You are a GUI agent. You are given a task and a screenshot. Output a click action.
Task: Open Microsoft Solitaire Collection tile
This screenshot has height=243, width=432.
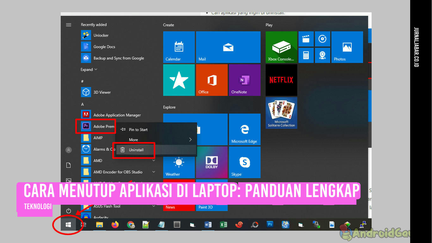tap(281, 113)
